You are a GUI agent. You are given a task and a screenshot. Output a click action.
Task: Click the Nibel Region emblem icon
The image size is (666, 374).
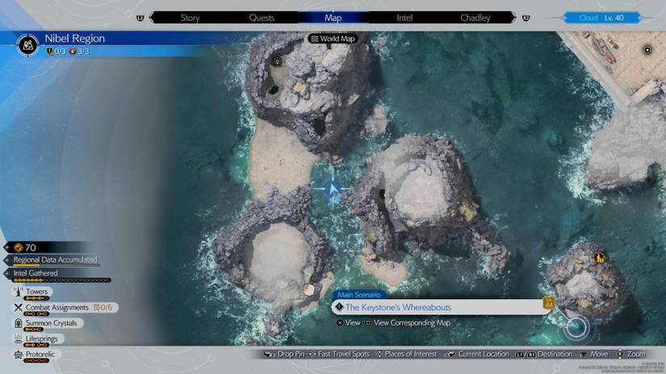tap(29, 44)
